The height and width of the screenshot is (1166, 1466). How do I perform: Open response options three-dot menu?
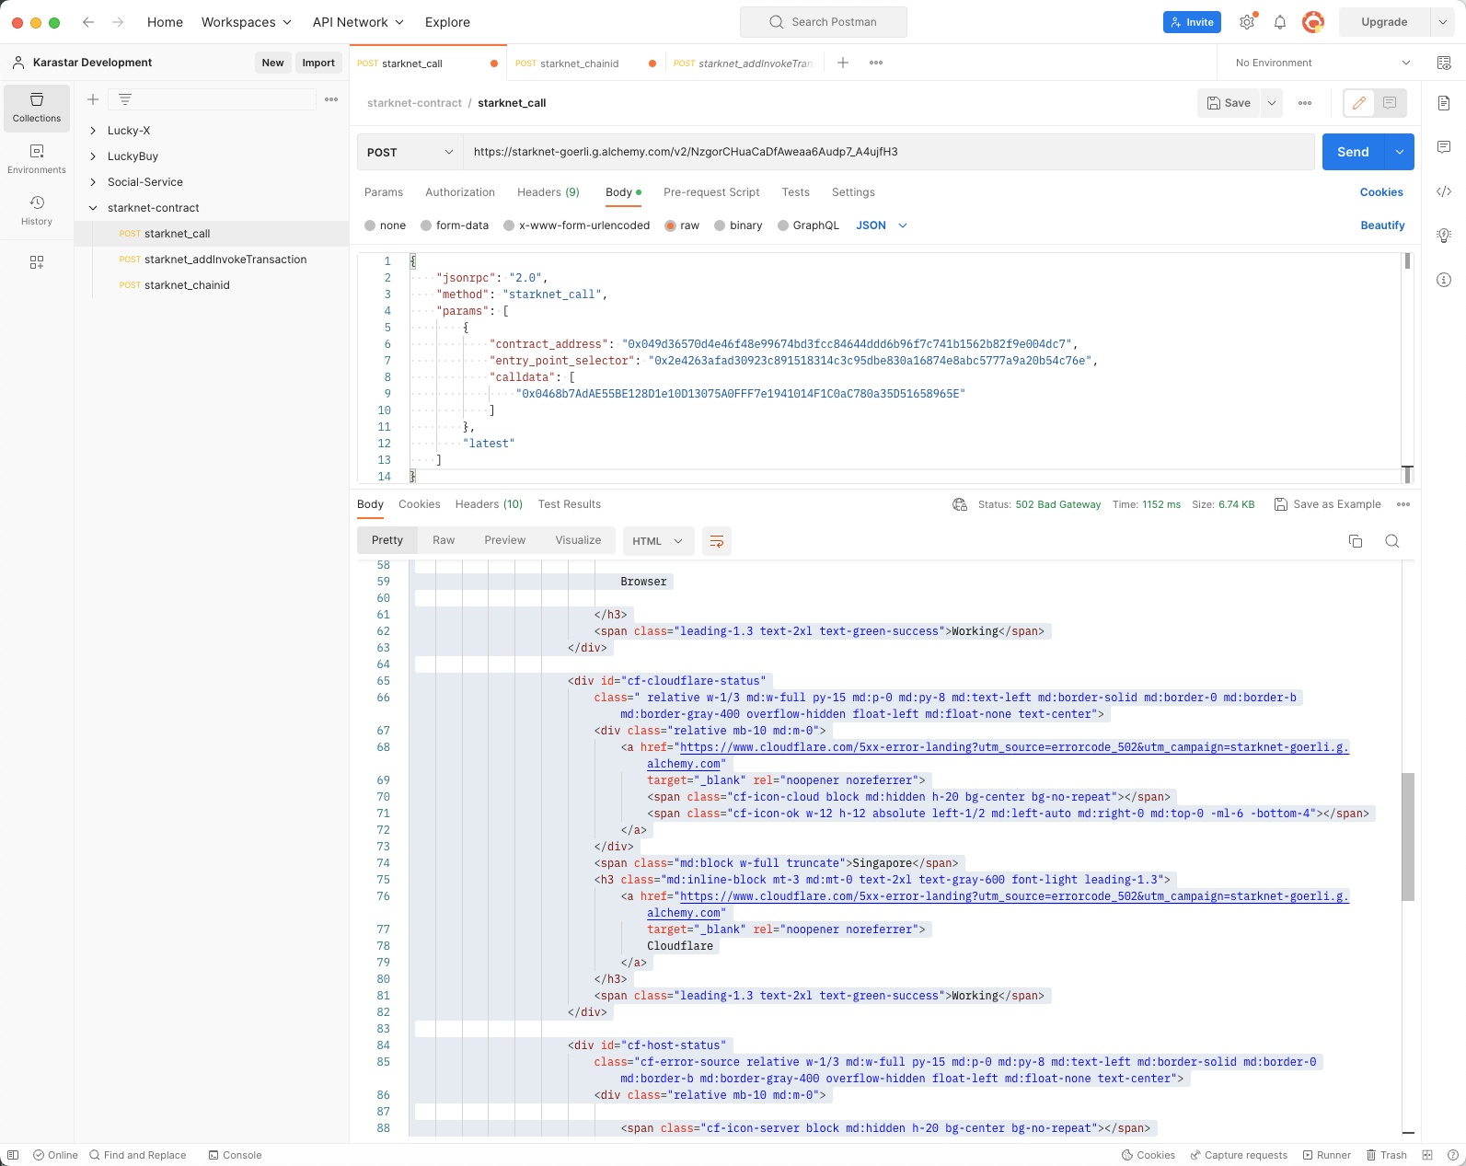coord(1403,504)
